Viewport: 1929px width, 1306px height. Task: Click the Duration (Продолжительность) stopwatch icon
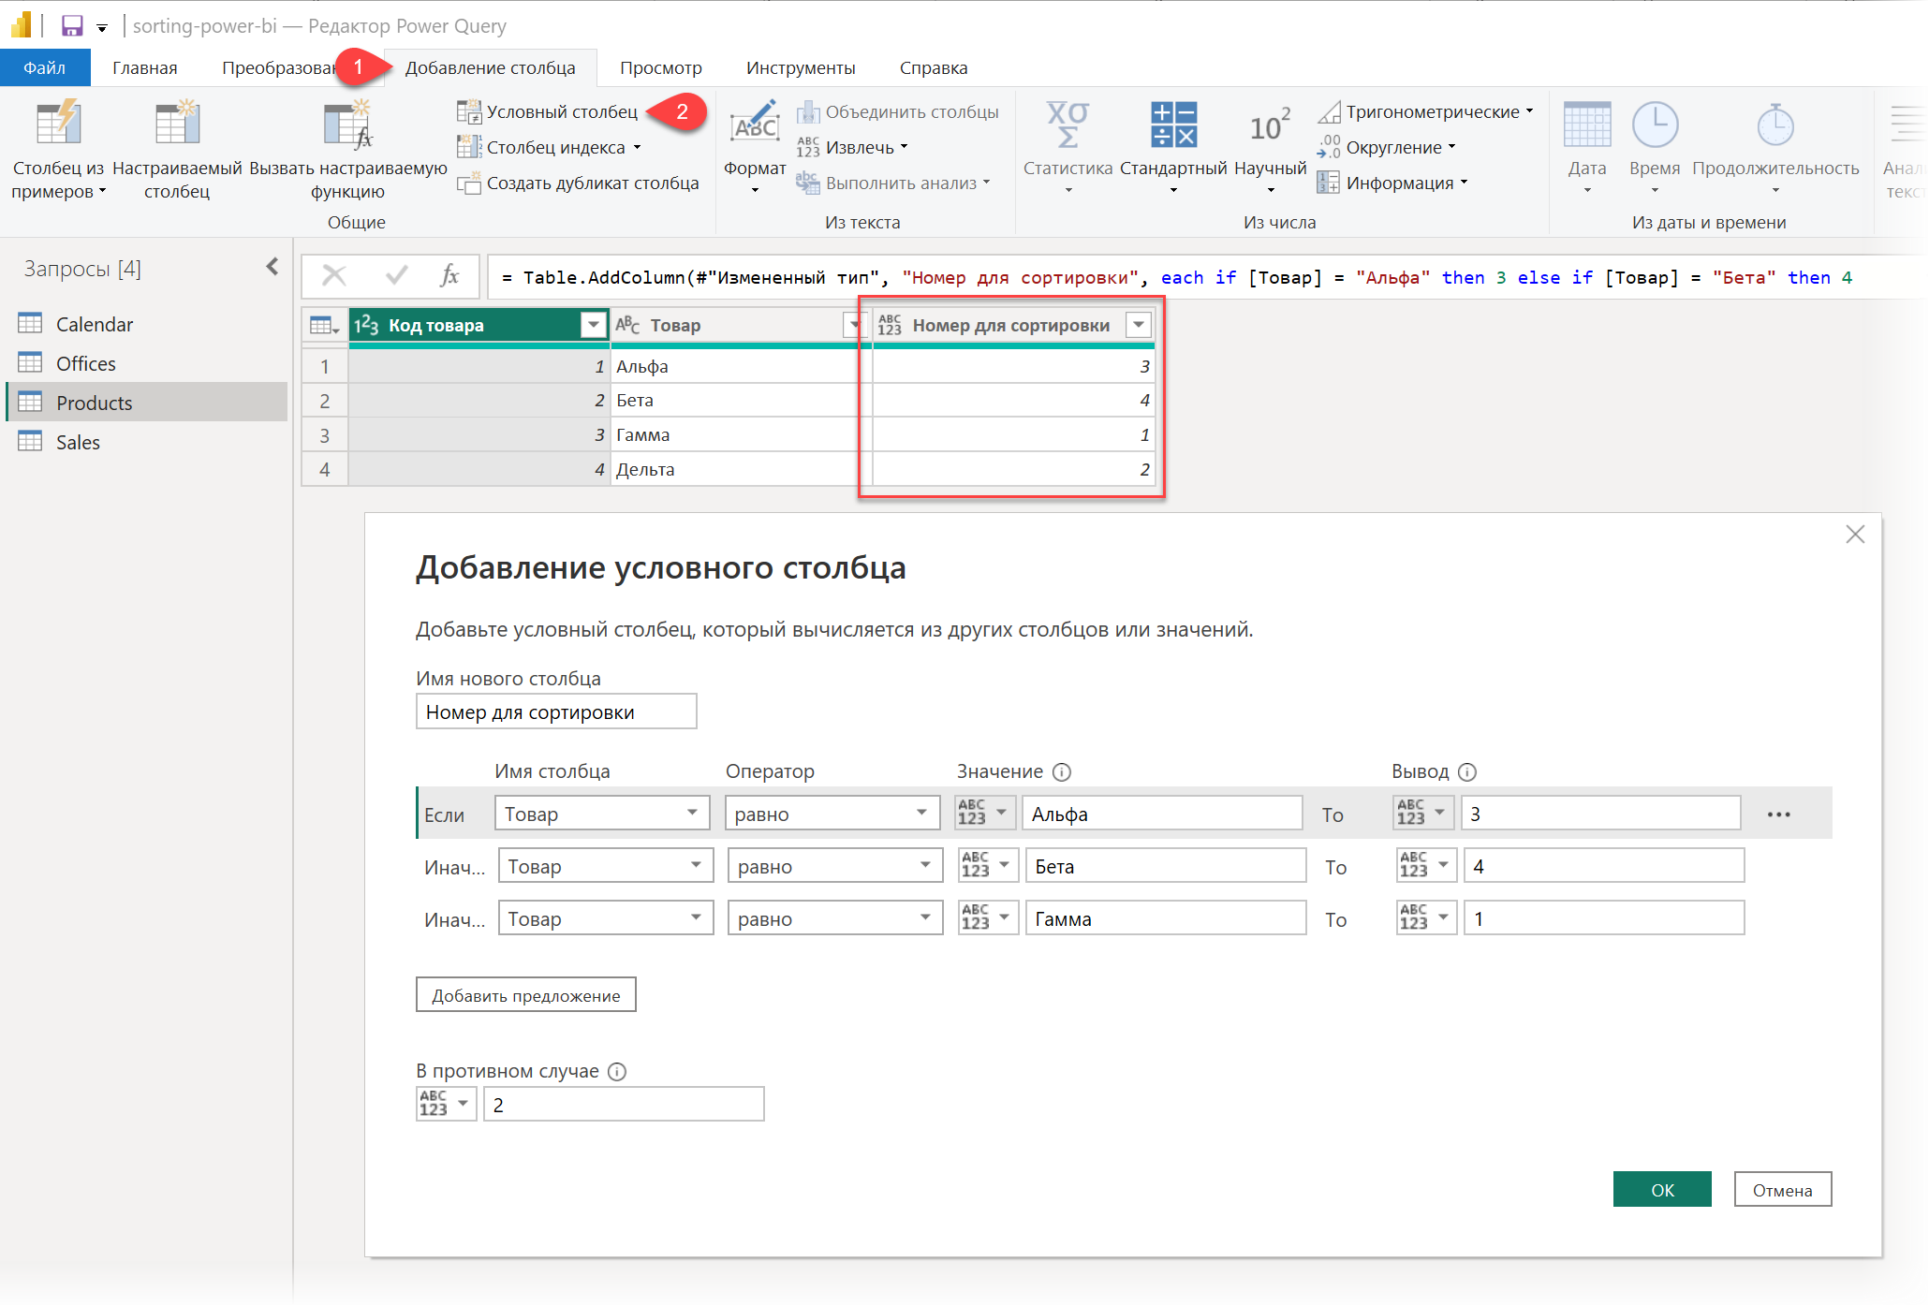[x=1774, y=125]
